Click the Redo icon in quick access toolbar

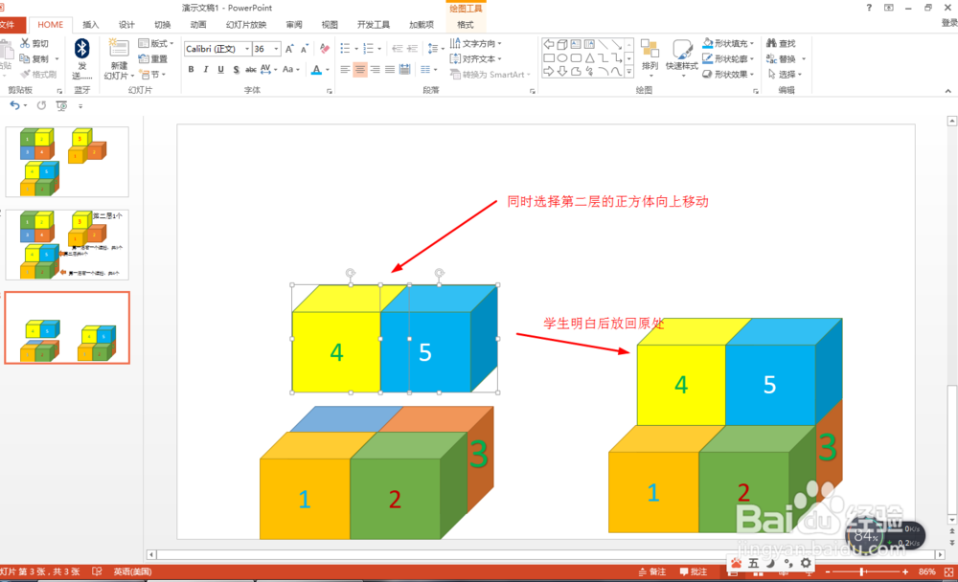(41, 105)
